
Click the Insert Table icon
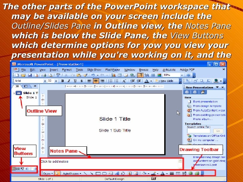(x=119, y=75)
